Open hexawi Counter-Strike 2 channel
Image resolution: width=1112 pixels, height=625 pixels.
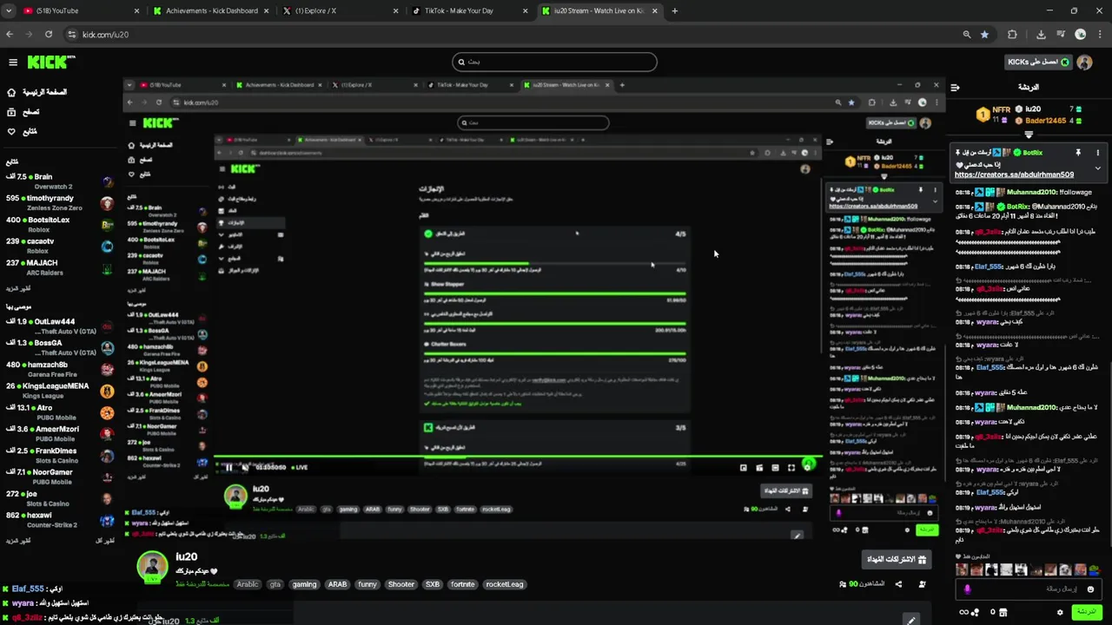59,519
